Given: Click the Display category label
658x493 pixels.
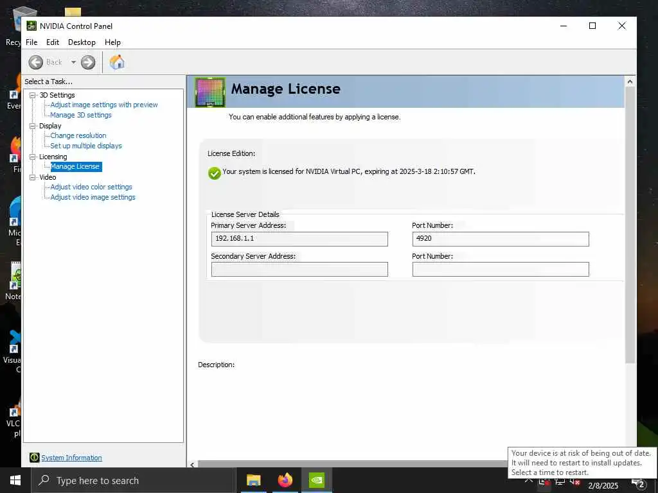Looking at the screenshot, I should (x=50, y=126).
